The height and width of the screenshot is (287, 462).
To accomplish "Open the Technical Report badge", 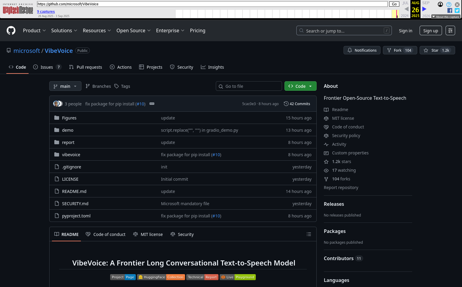I will tap(202, 277).
